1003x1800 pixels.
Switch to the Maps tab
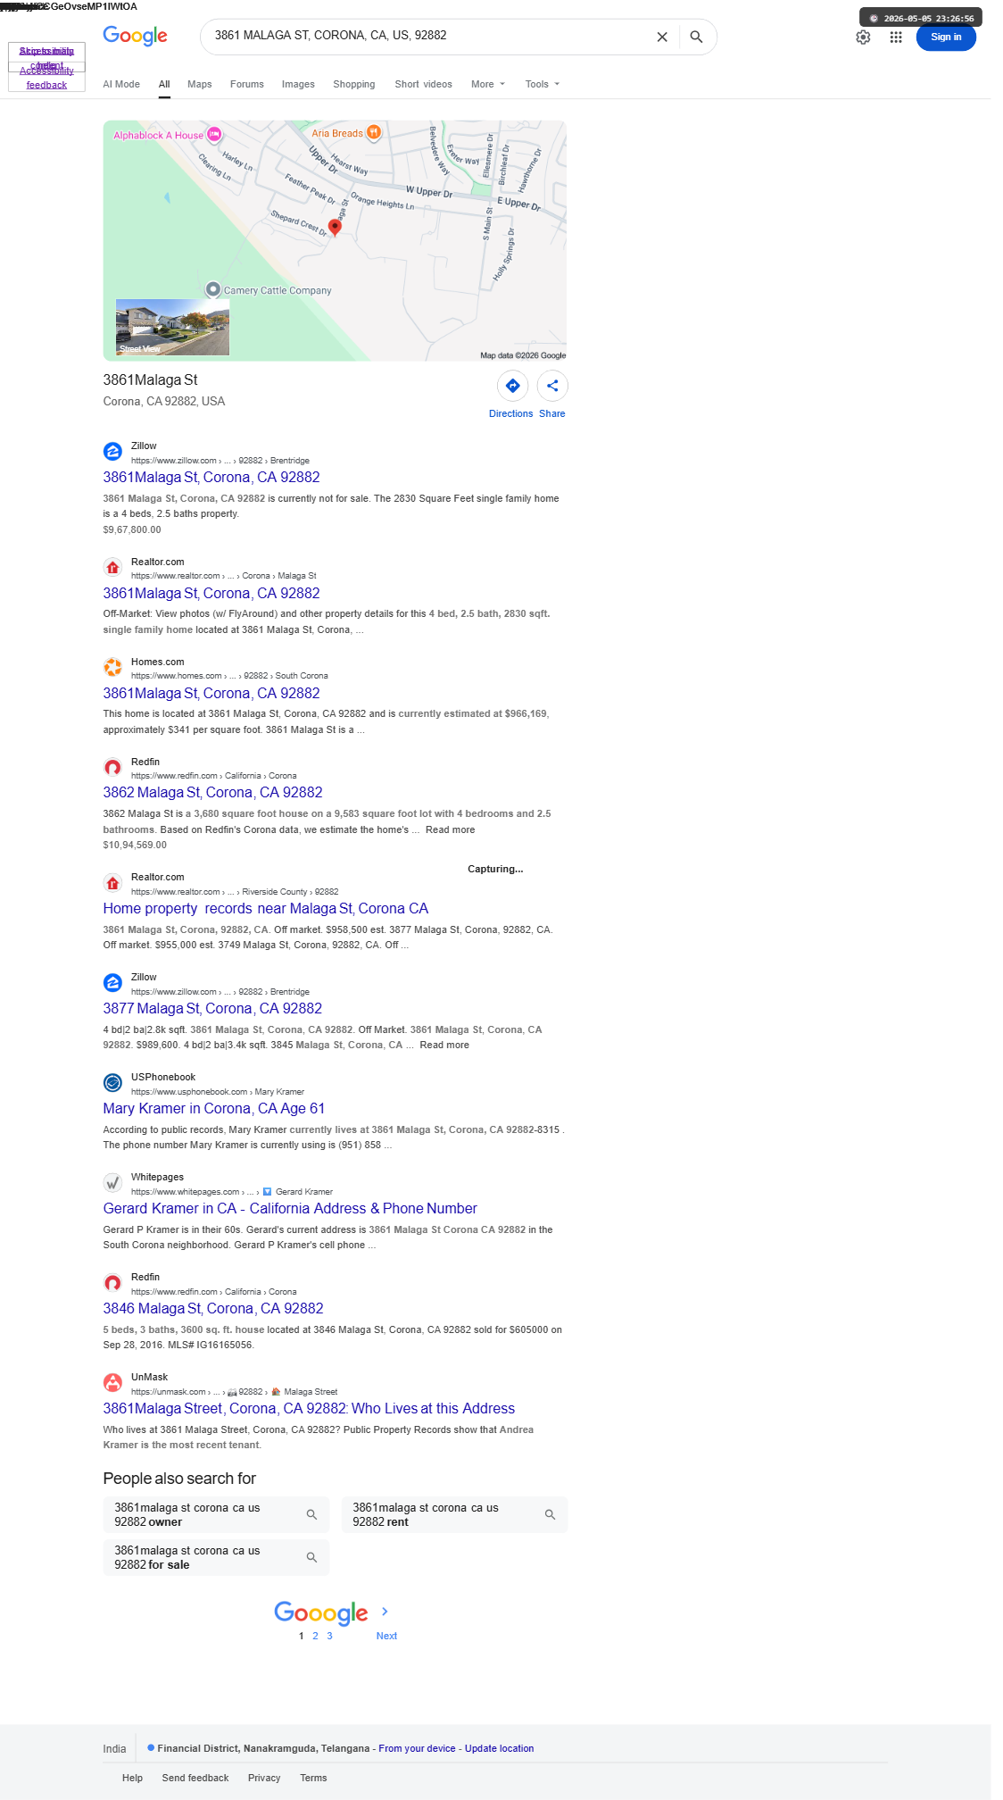200,84
